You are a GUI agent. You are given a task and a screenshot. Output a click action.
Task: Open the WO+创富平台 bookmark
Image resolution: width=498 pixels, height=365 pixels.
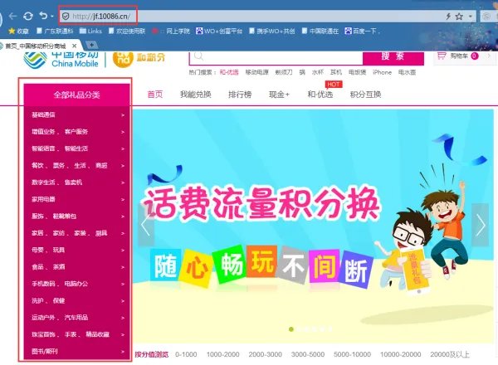click(219, 31)
